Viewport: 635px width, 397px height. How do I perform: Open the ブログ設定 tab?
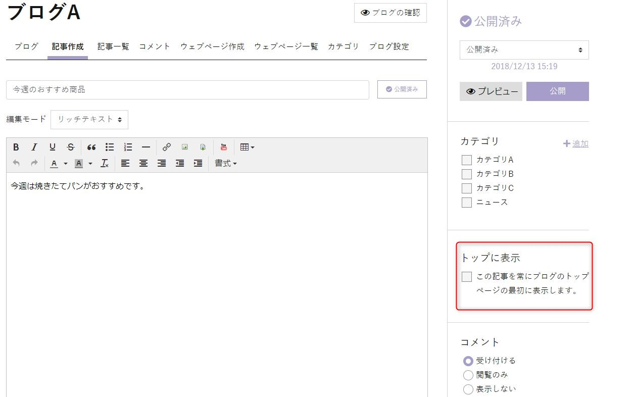click(x=388, y=46)
